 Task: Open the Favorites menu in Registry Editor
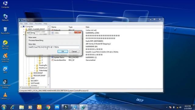[38, 24]
